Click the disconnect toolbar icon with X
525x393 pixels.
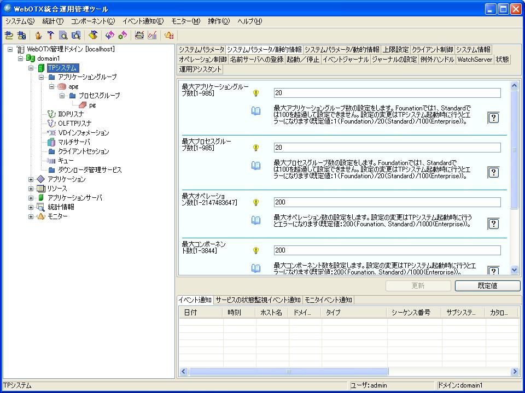pos(21,36)
